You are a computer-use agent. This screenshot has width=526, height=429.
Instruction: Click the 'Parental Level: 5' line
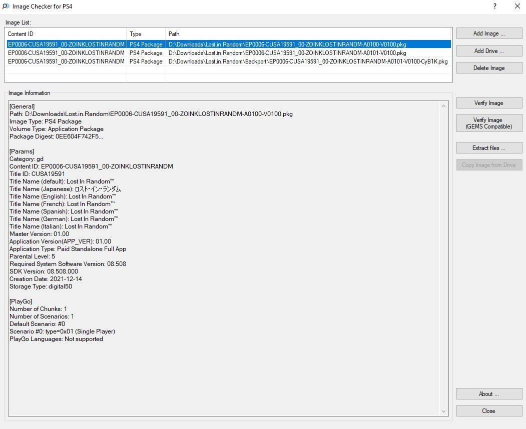[32, 256]
